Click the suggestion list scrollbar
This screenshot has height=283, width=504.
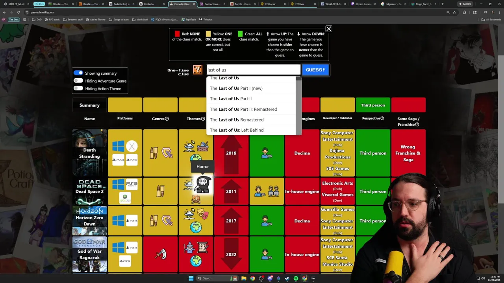coord(299,106)
